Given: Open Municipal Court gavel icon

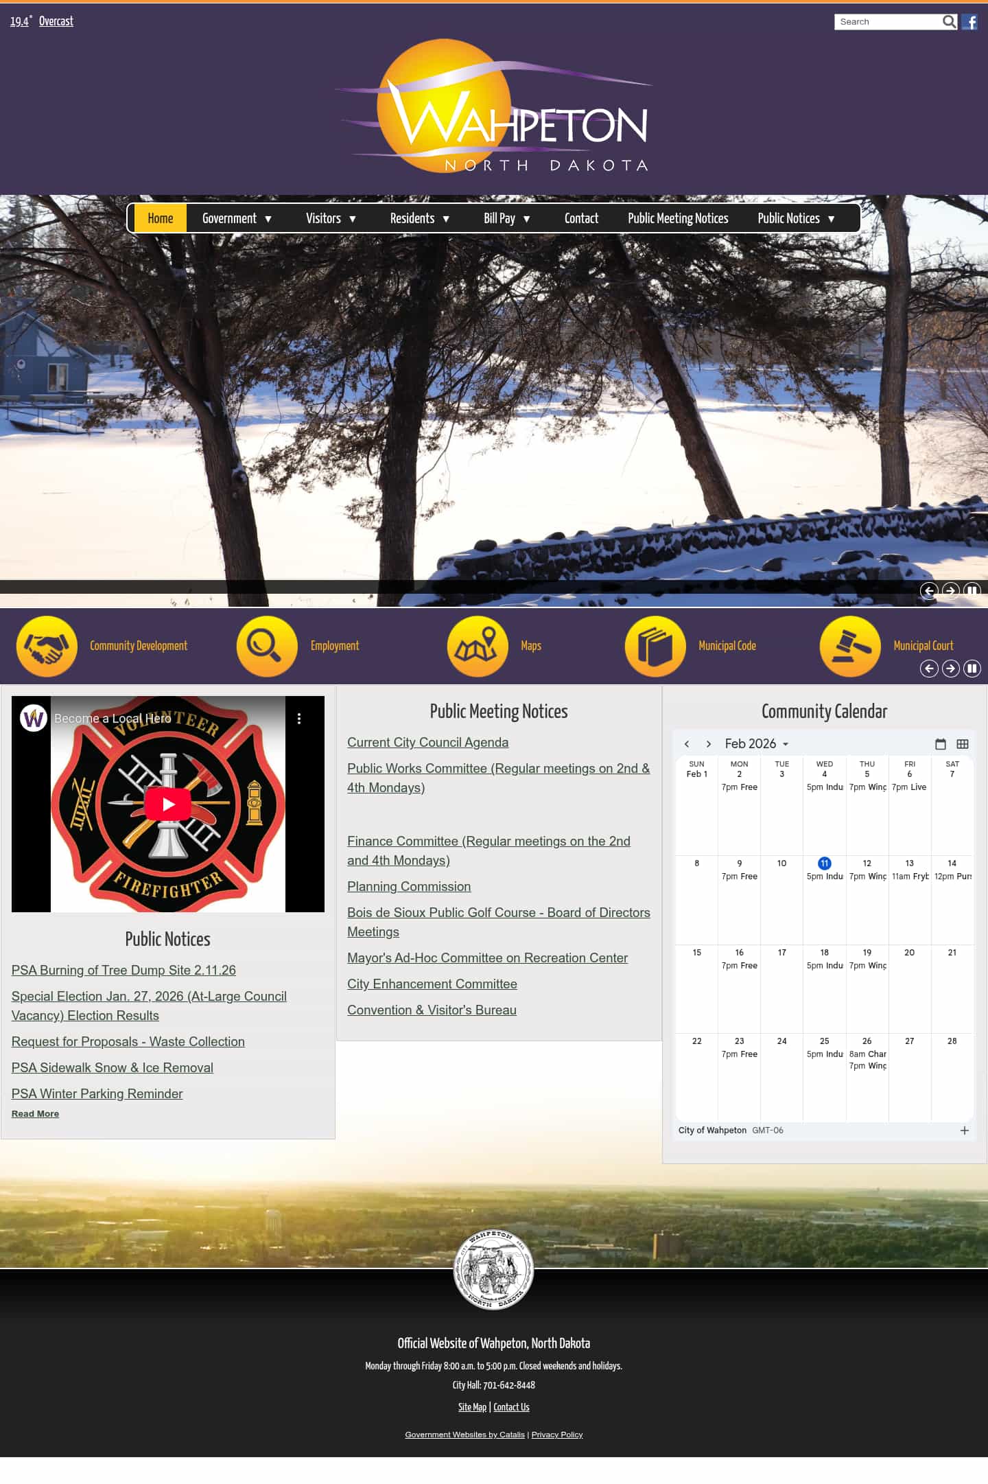Looking at the screenshot, I should click(x=850, y=646).
